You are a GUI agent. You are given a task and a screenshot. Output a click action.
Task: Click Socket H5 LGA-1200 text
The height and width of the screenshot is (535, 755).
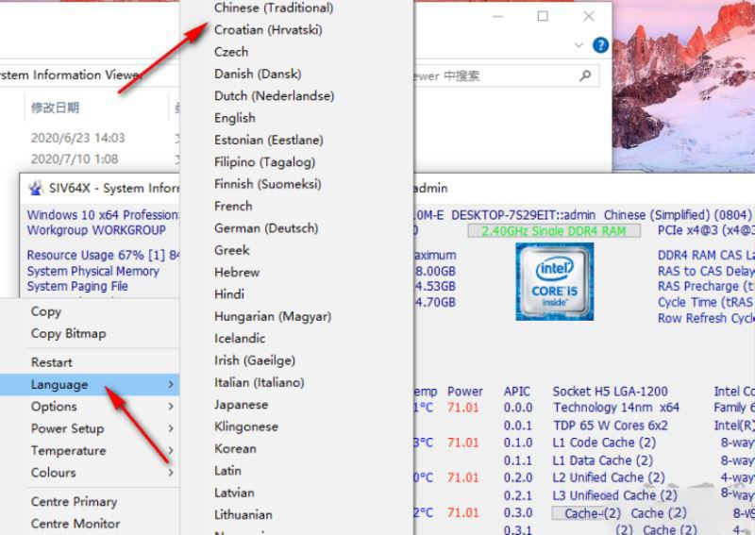coord(610,392)
